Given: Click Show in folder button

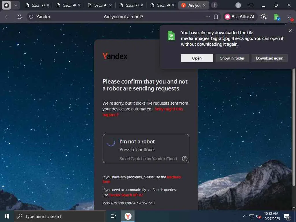Looking at the screenshot, I should [232, 58].
